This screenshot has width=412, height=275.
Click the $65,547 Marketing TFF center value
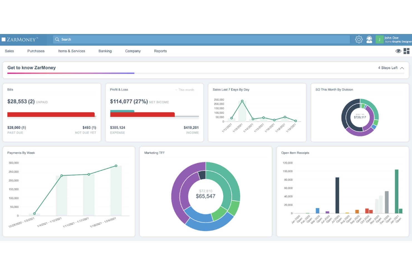point(206,196)
